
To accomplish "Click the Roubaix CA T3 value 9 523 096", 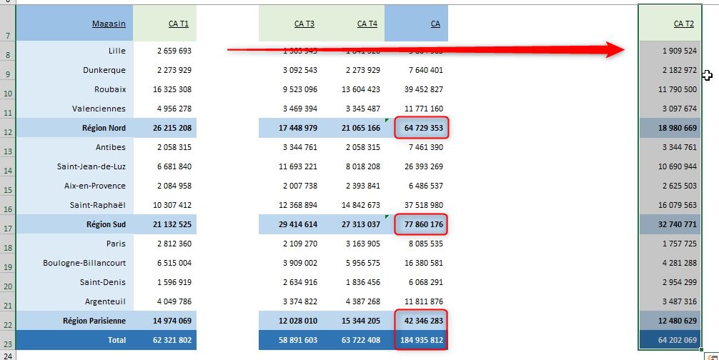I will 290,89.
